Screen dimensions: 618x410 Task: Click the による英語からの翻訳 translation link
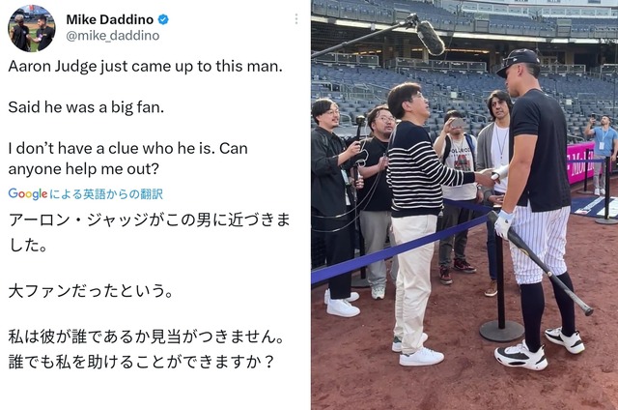coord(106,193)
